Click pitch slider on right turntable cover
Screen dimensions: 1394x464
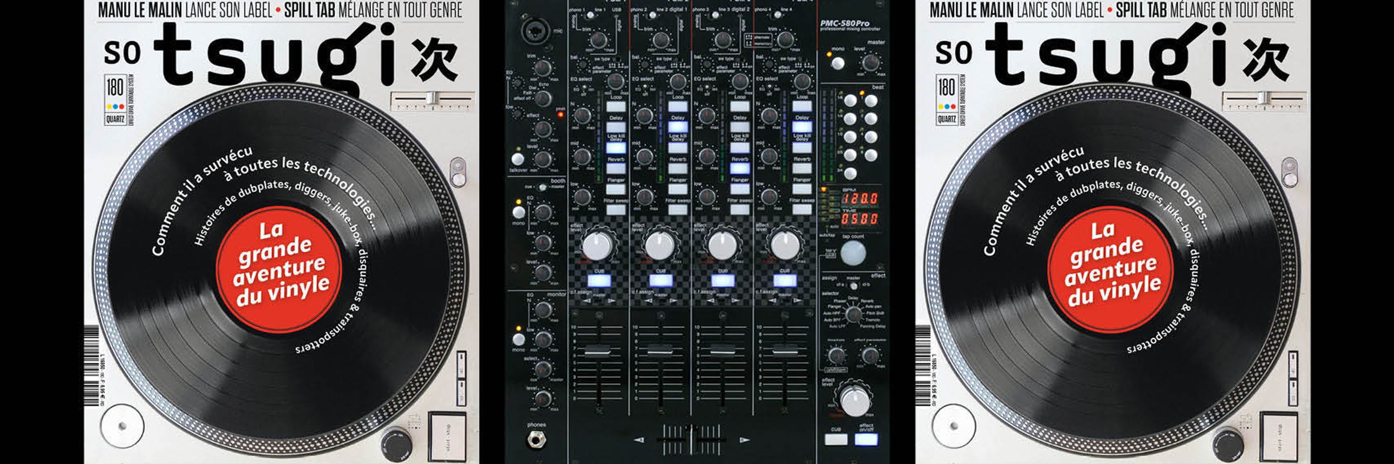pos(1263,98)
